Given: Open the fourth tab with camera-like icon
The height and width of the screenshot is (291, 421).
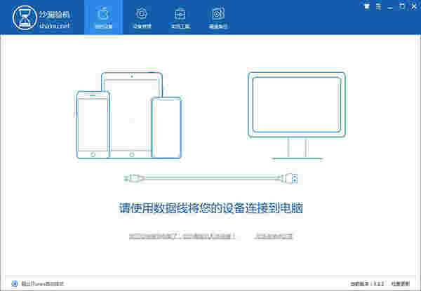Looking at the screenshot, I should [218, 17].
